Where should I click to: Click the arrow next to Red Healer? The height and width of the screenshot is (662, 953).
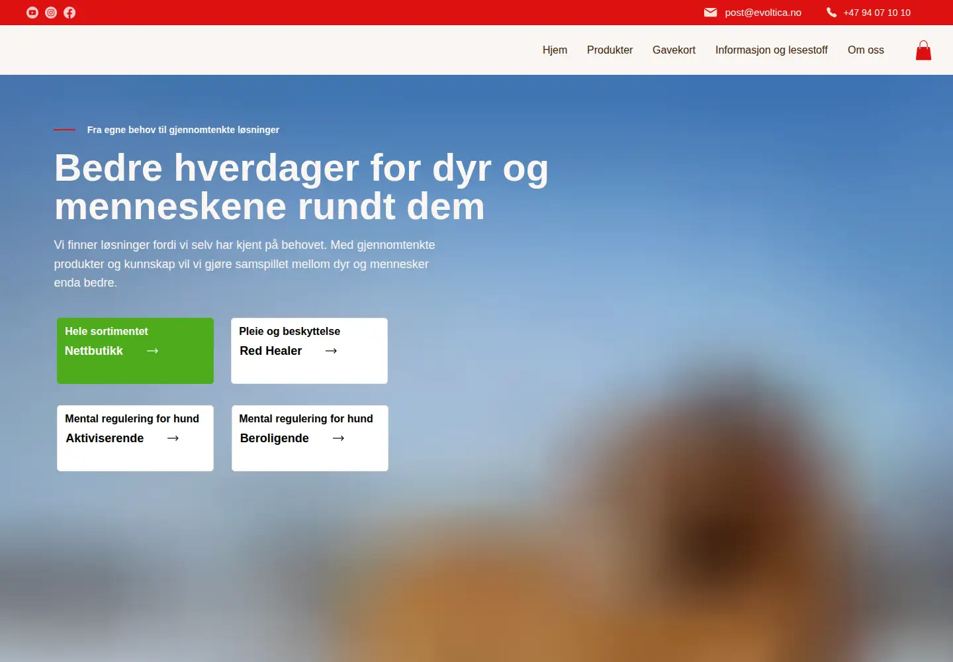point(332,351)
